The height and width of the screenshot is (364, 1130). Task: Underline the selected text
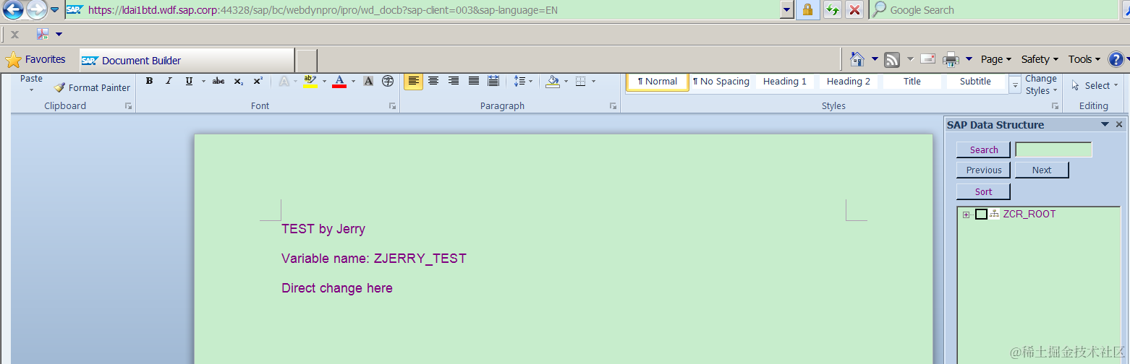tap(189, 81)
